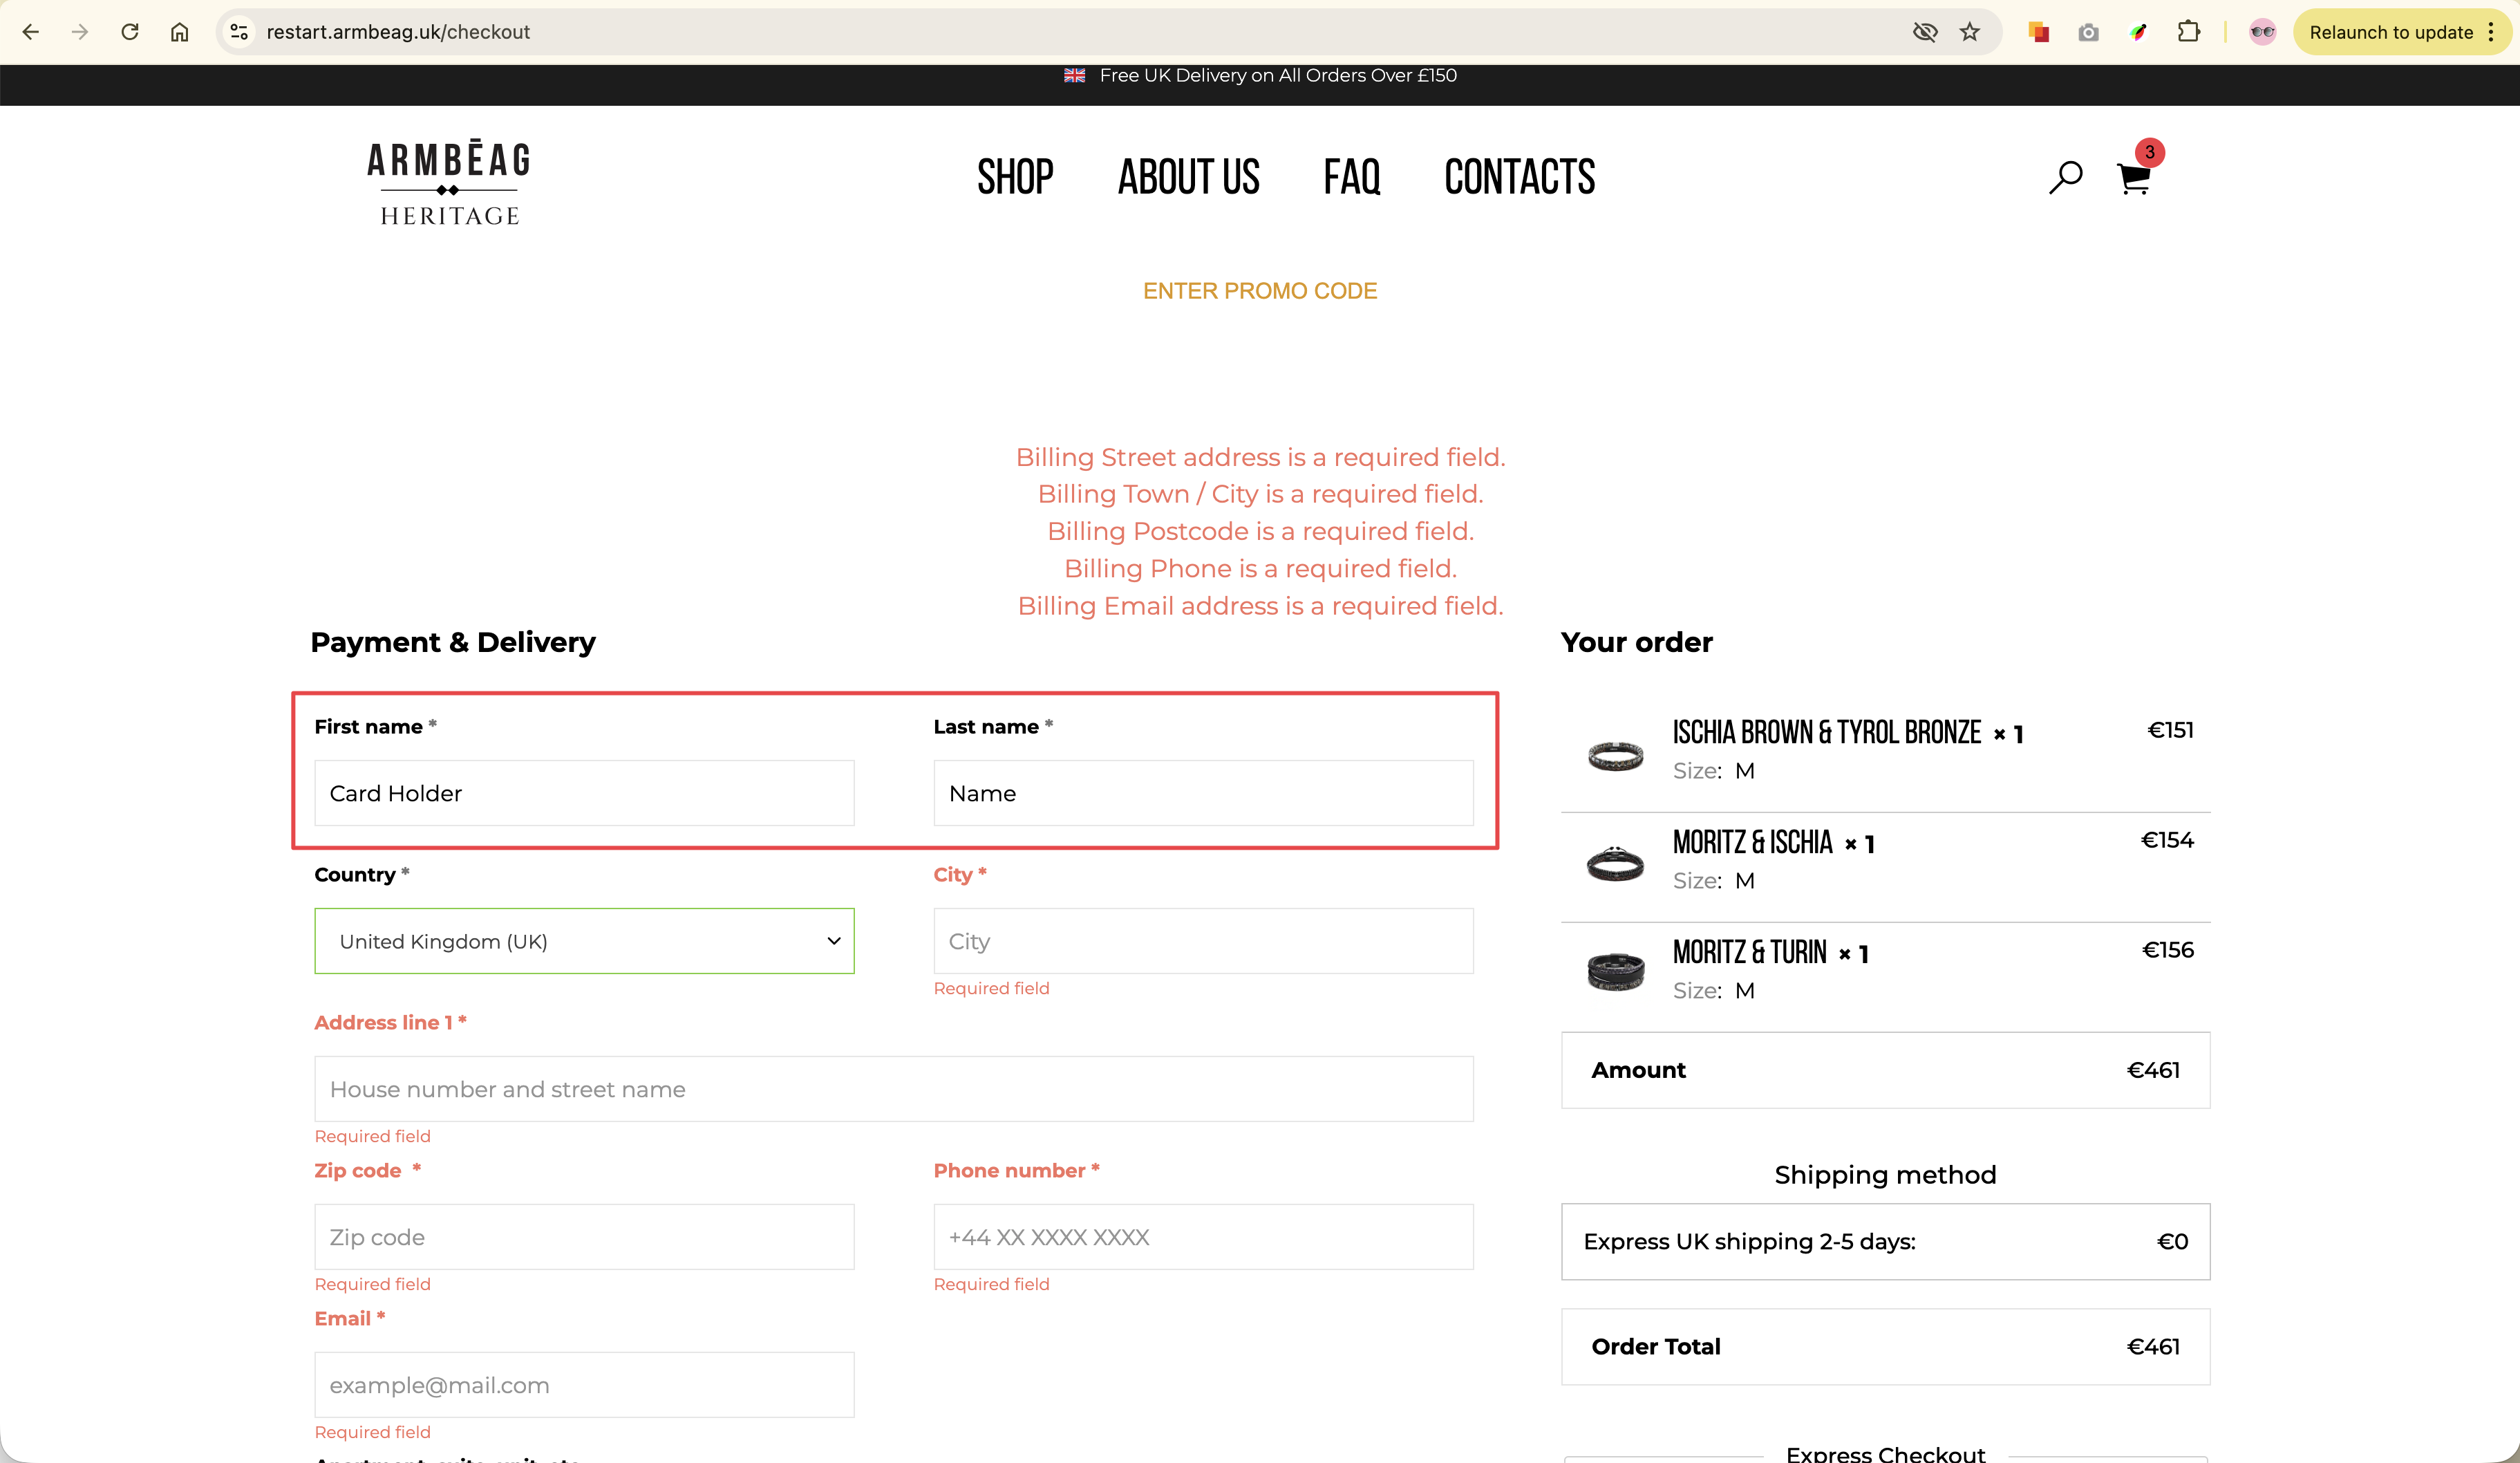Open the shopping cart icon
Image resolution: width=2520 pixels, height=1463 pixels.
coord(2133,179)
